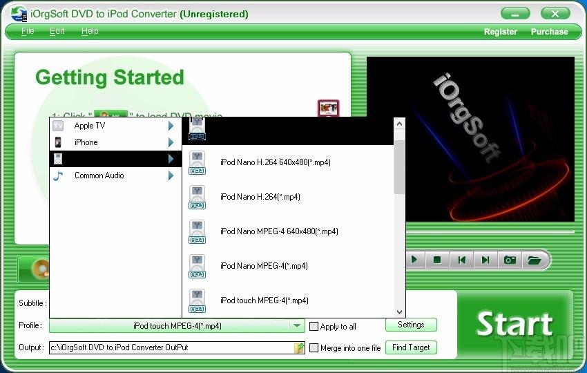Expand the Common Audio submenu arrow
The width and height of the screenshot is (587, 373).
pos(171,175)
